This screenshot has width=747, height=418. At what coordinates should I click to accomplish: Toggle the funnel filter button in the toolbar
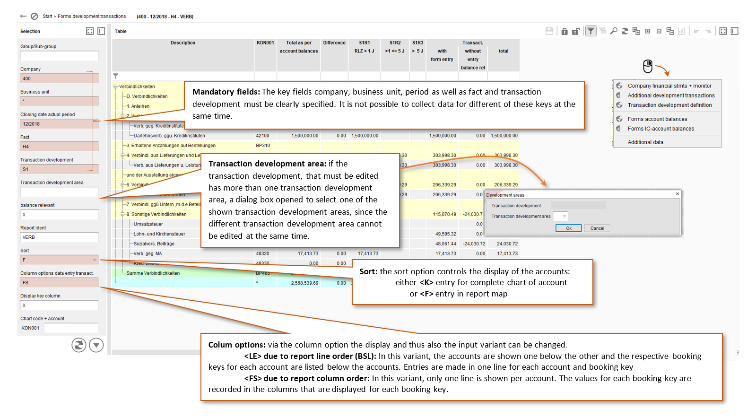(x=591, y=31)
